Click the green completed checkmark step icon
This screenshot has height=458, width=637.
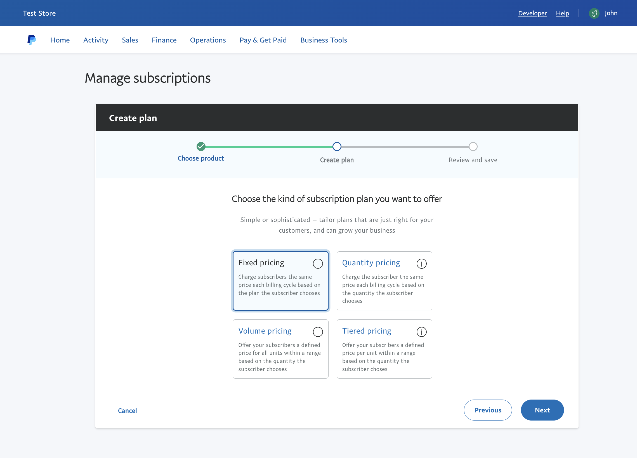point(201,146)
